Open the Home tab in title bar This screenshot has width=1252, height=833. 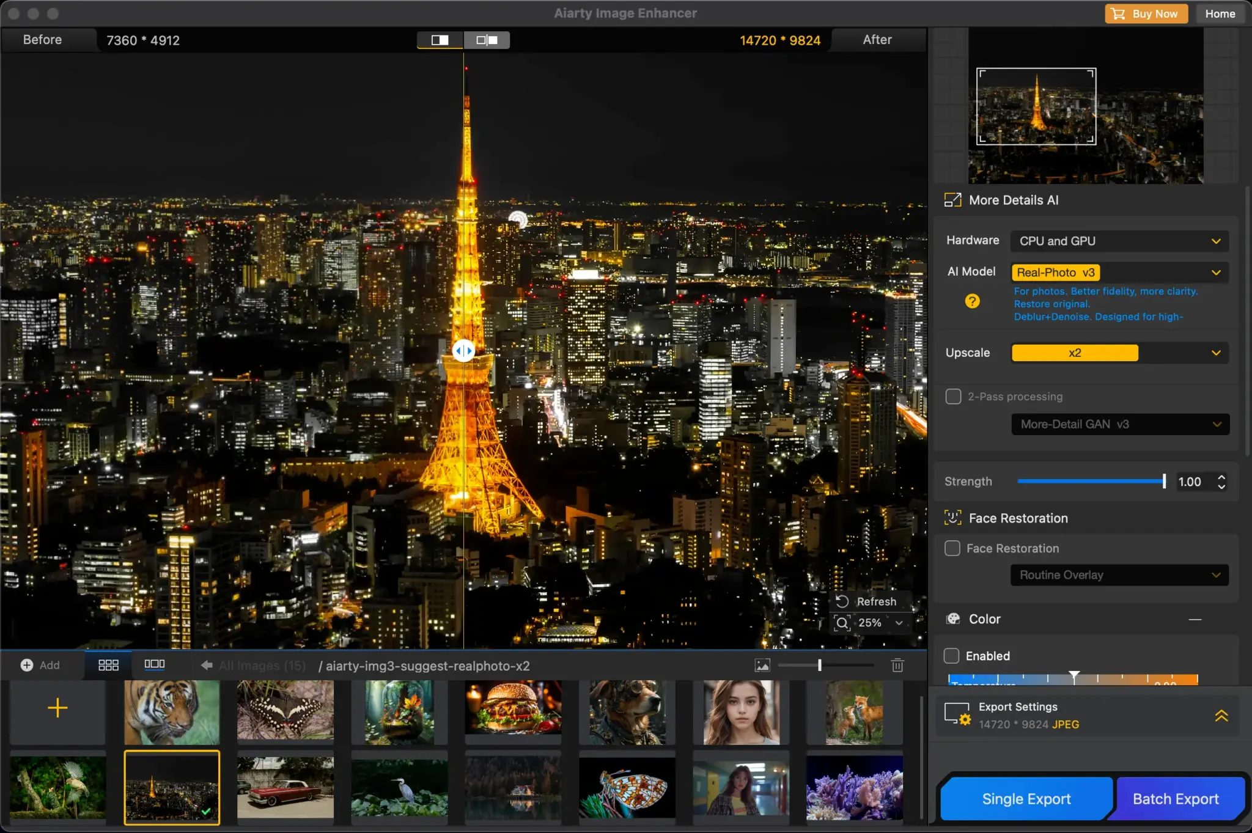pyautogui.click(x=1220, y=13)
